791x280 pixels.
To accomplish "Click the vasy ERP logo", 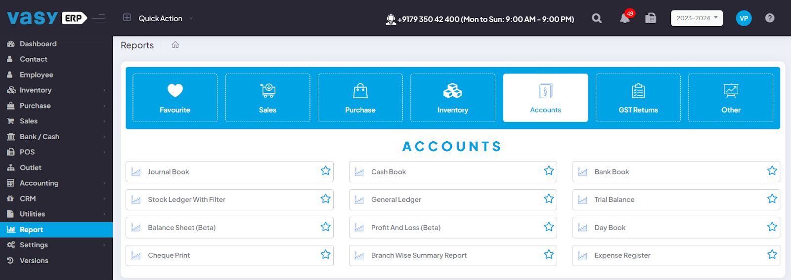I will [47, 18].
